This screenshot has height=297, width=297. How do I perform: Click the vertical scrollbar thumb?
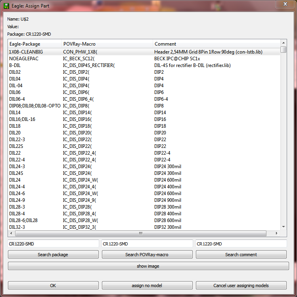284,50
